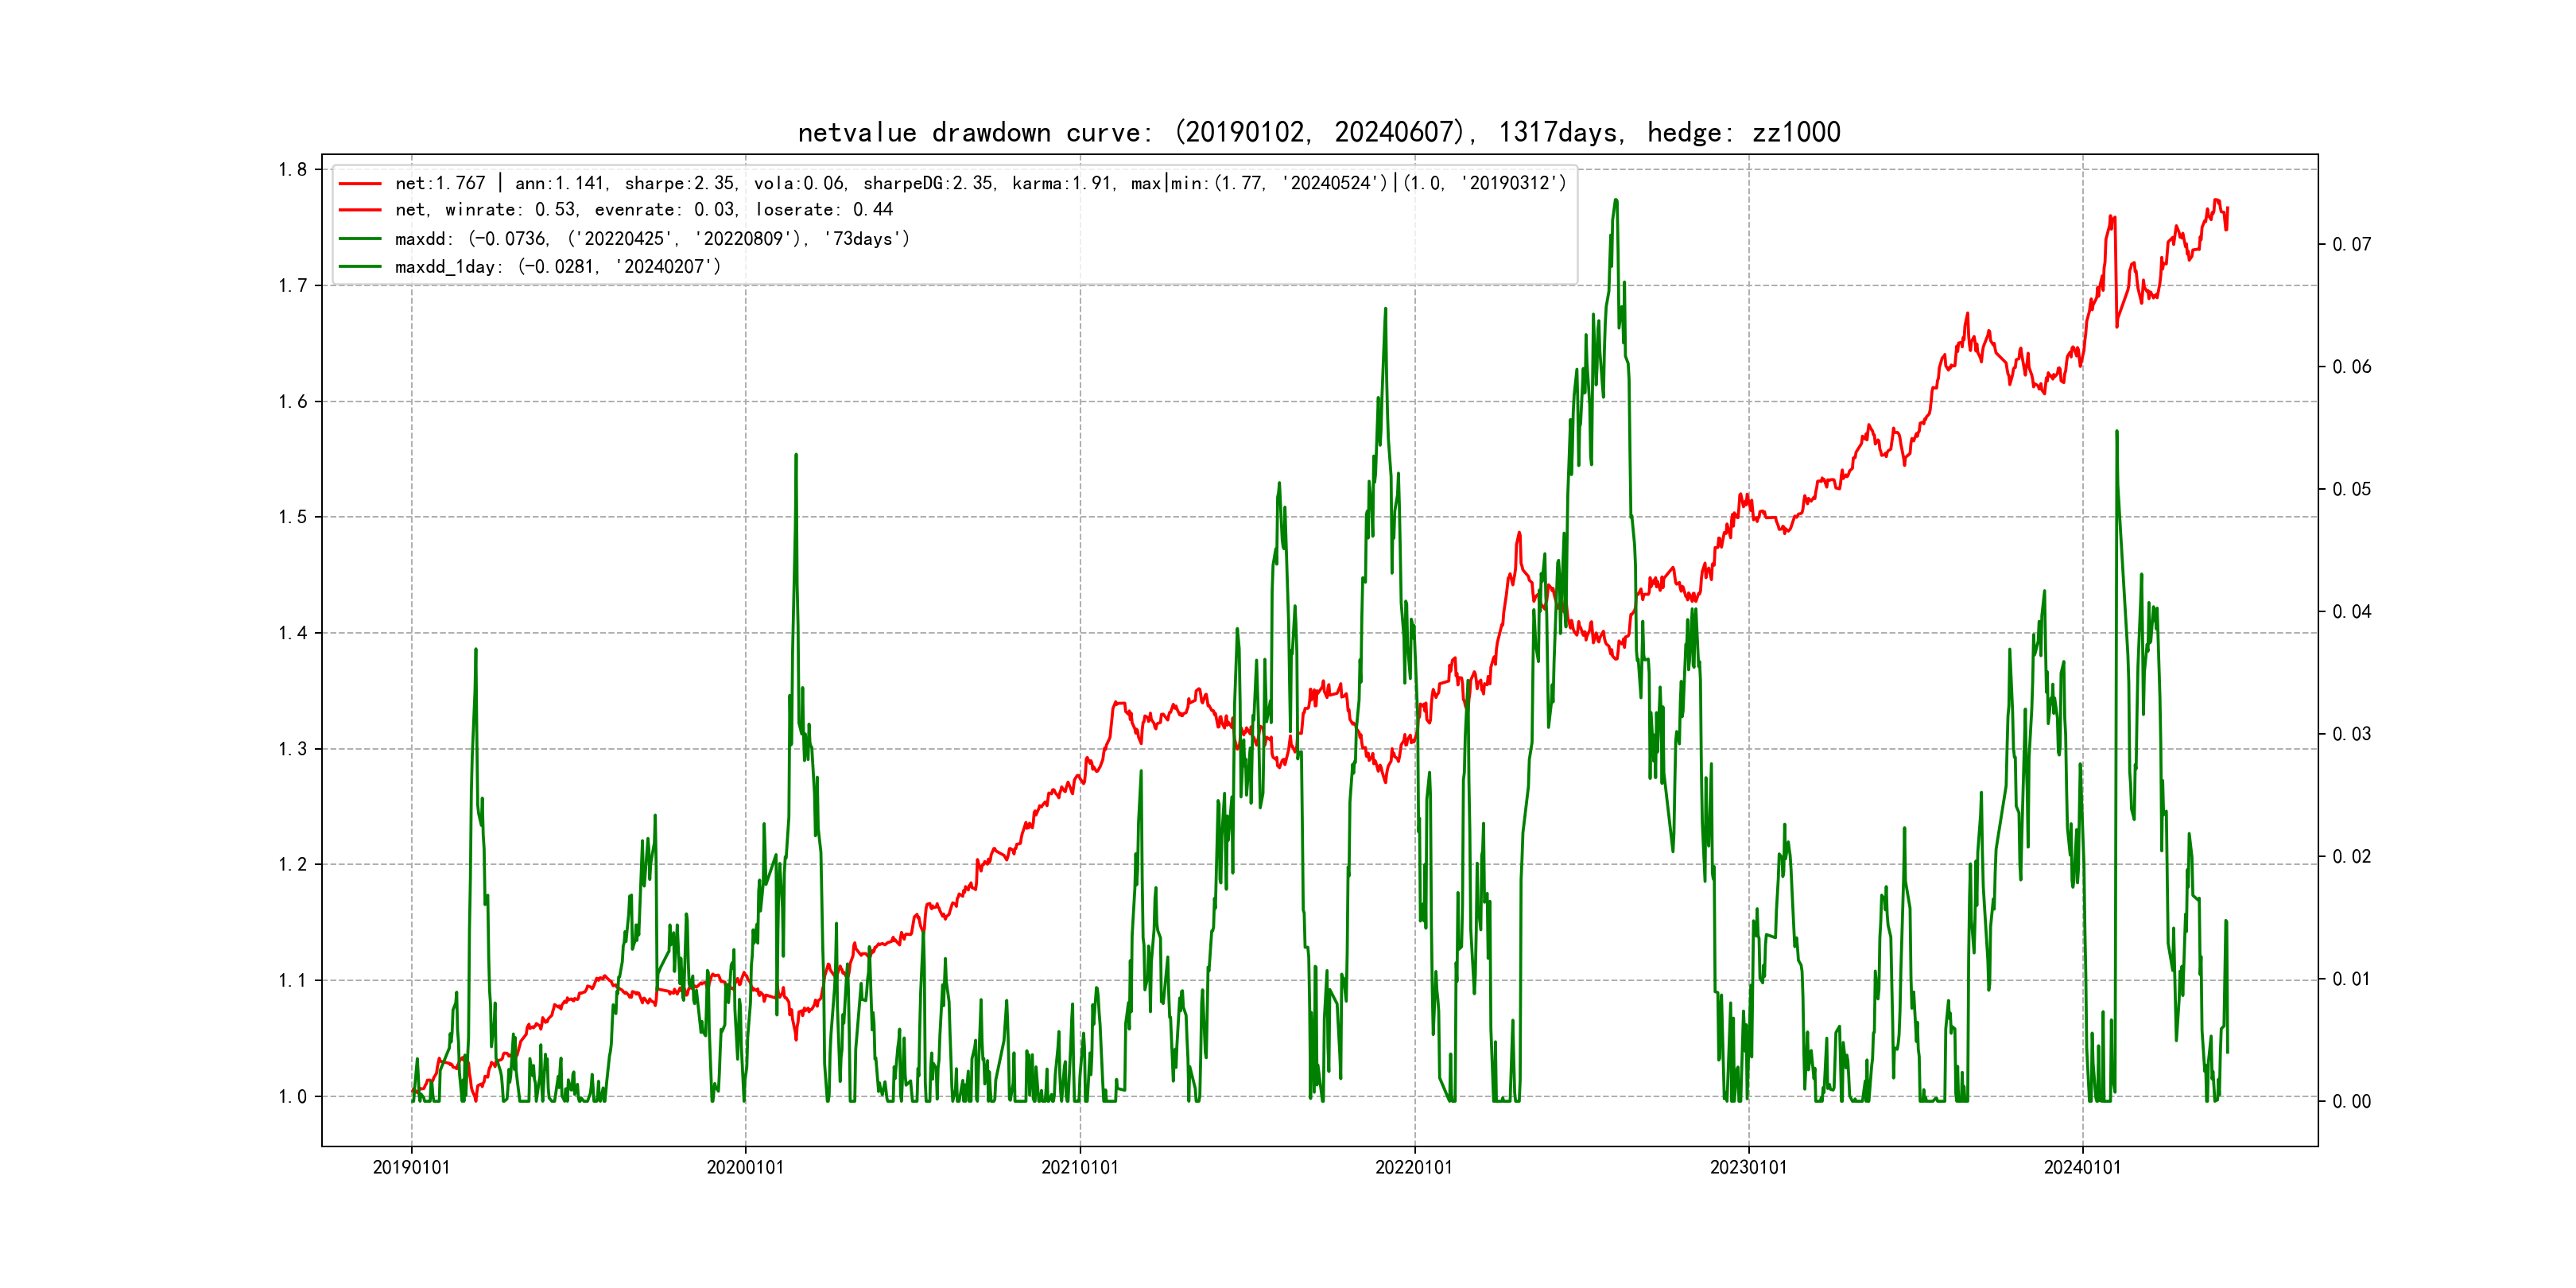Click the green line swatch beside maxdd legend entry
This screenshot has height=1288, width=2576.
pyautogui.click(x=360, y=239)
